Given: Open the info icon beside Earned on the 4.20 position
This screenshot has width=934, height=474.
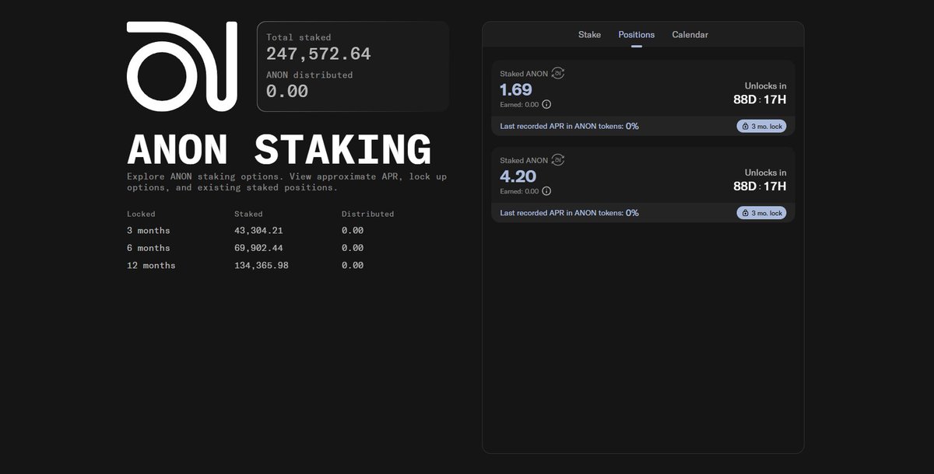Looking at the screenshot, I should click(x=547, y=190).
